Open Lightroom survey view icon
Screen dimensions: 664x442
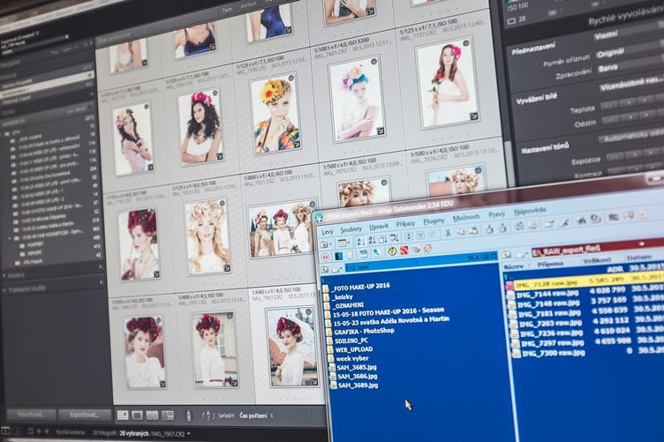(x=168, y=416)
